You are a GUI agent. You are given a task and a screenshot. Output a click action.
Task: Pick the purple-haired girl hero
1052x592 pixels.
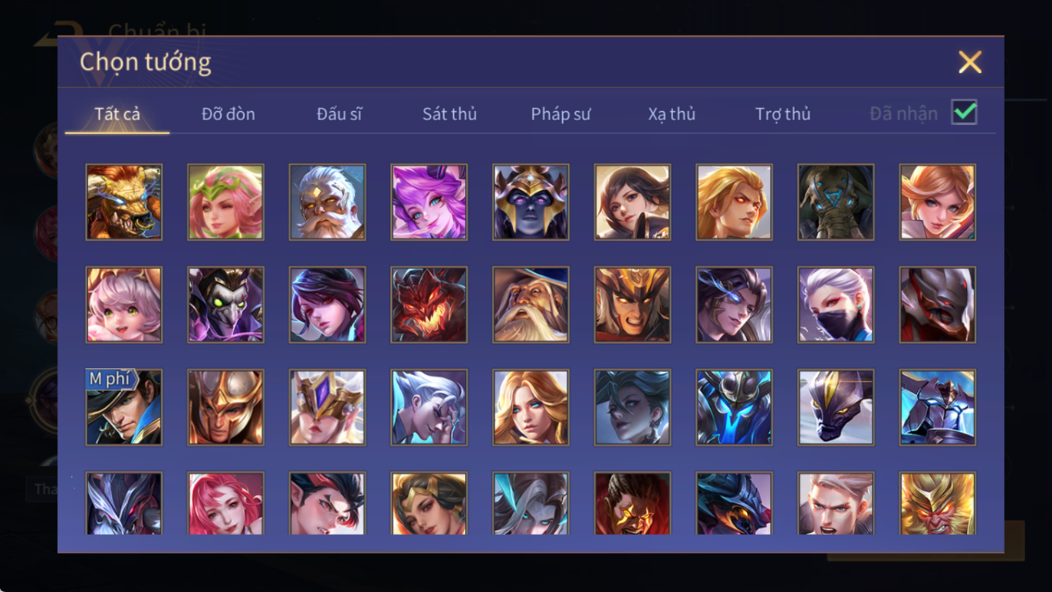429,202
